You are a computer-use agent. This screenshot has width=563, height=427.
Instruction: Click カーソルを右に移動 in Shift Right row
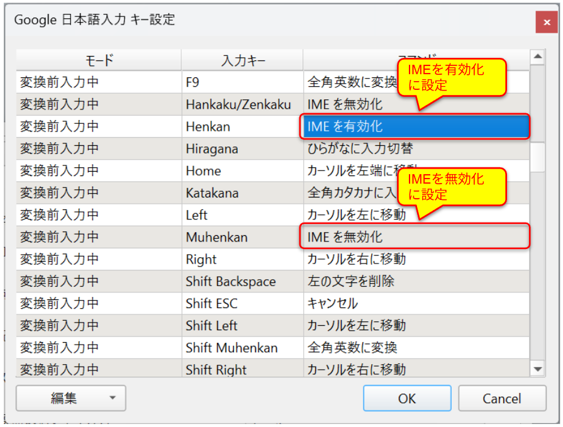point(416,368)
